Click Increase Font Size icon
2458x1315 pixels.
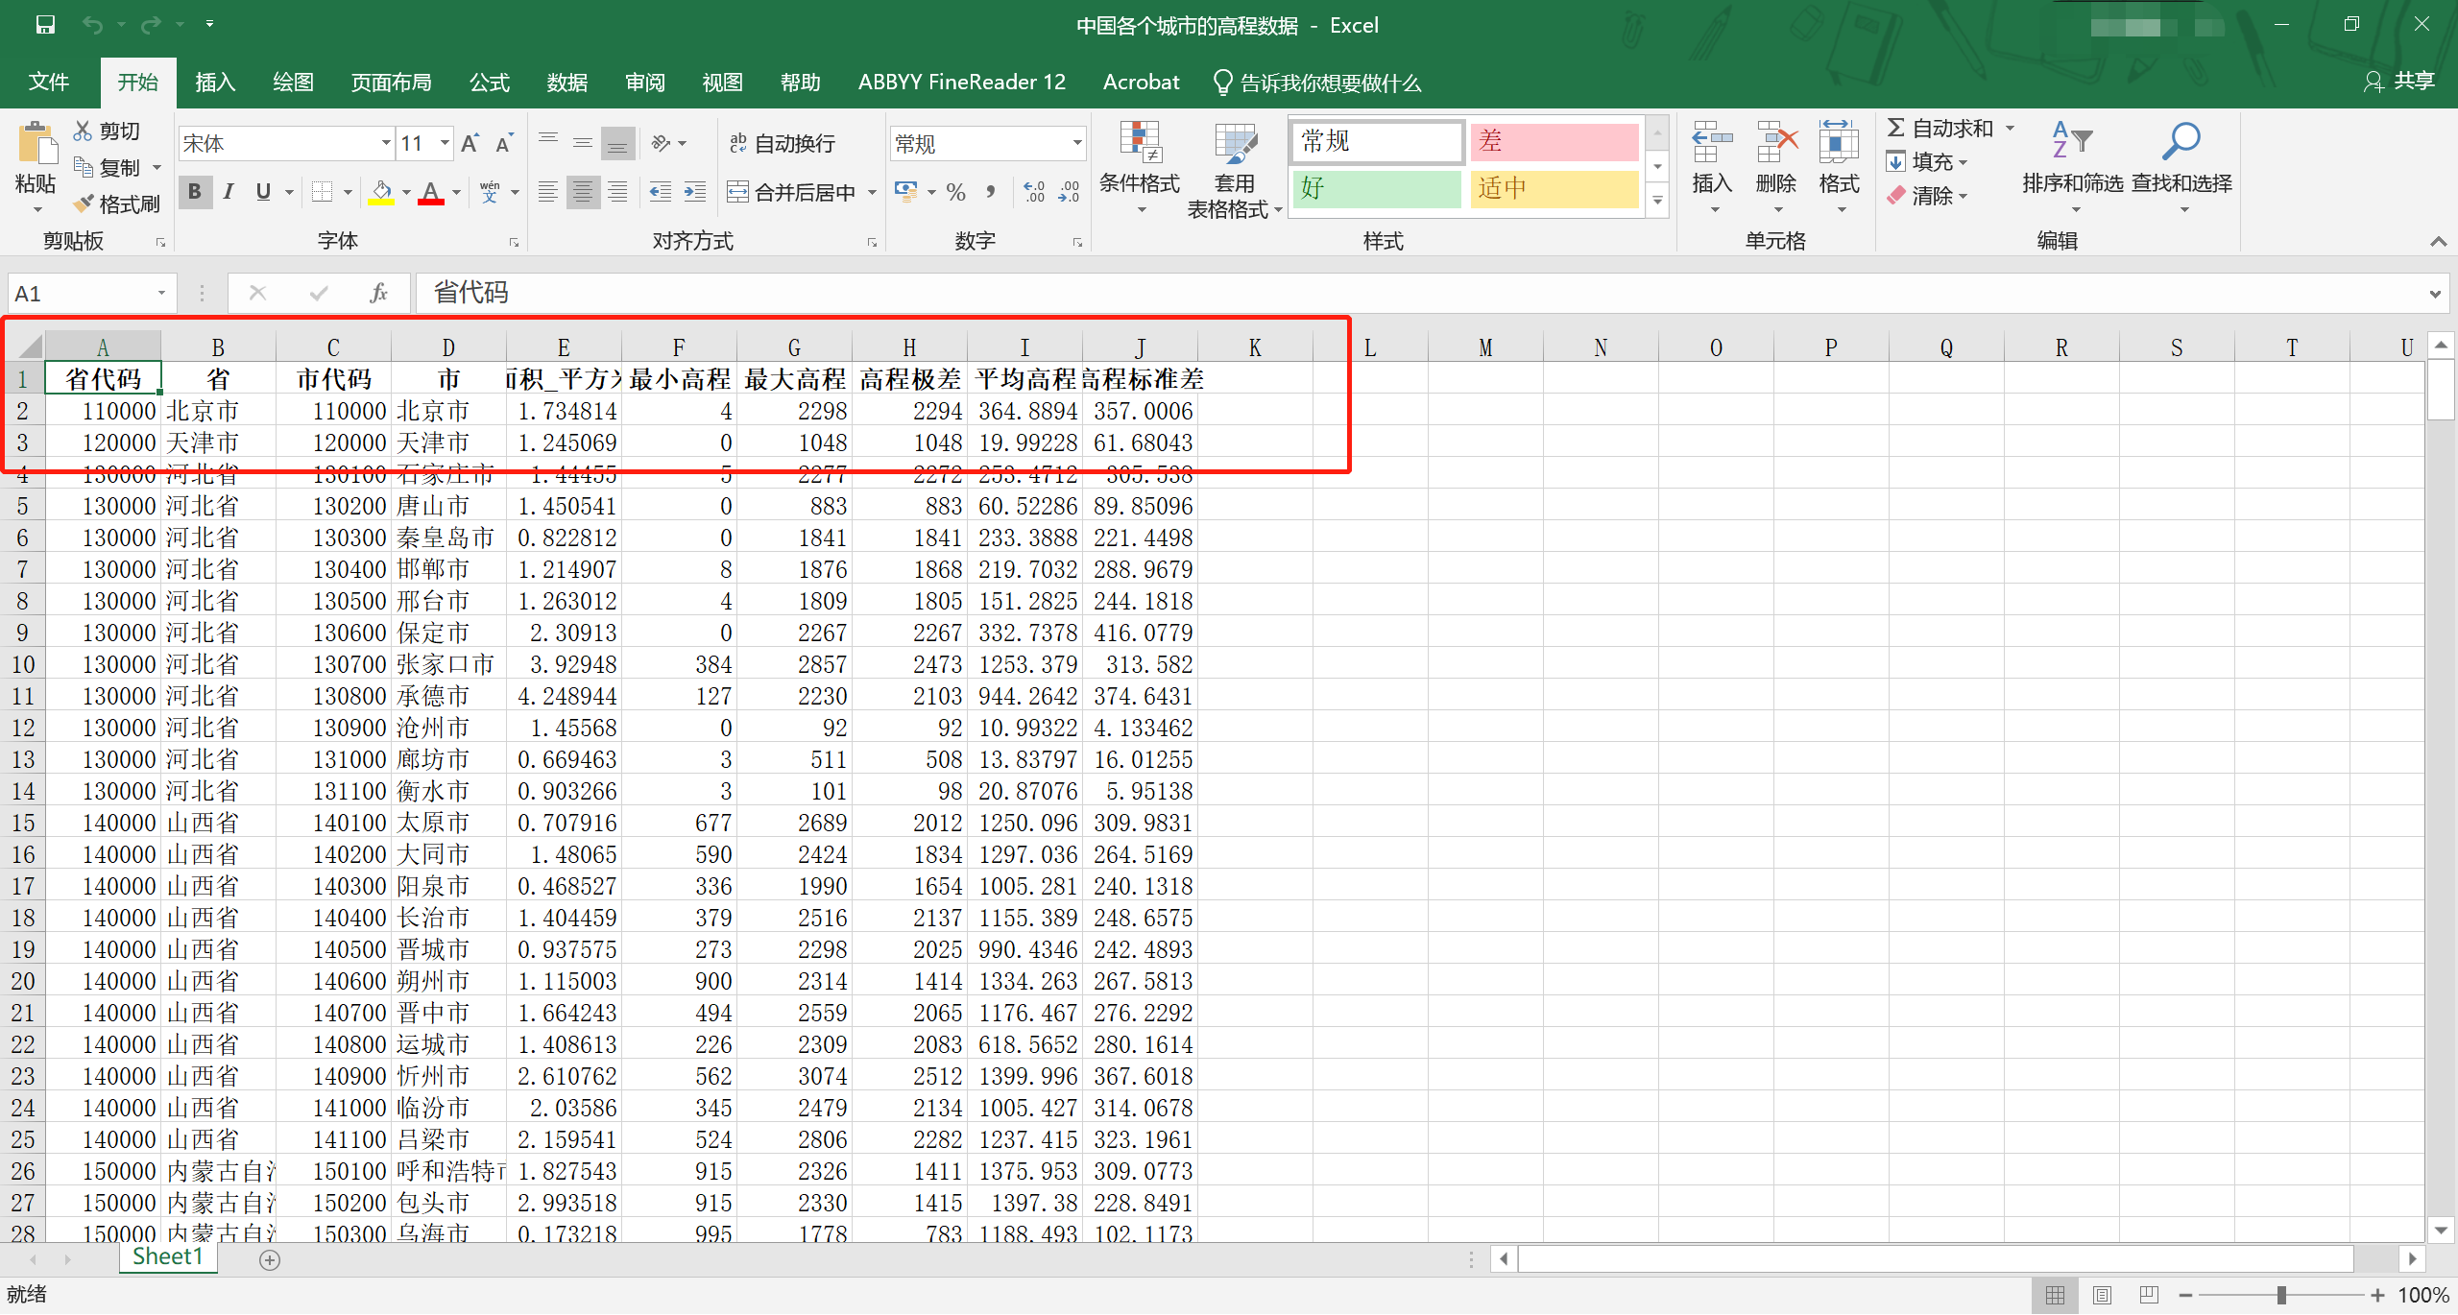pos(470,144)
